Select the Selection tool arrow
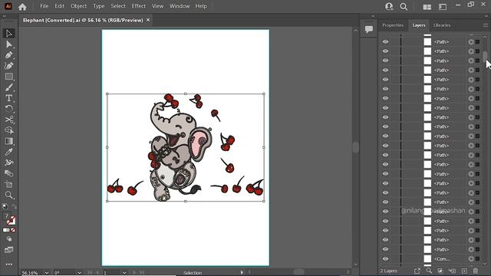The height and width of the screenshot is (276, 491). point(9,34)
